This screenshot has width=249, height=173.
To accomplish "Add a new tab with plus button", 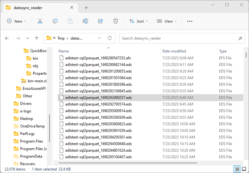I will (x=86, y=8).
